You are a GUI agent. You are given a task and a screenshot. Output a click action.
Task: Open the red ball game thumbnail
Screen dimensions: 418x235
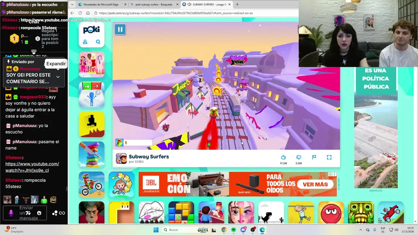pos(331,212)
